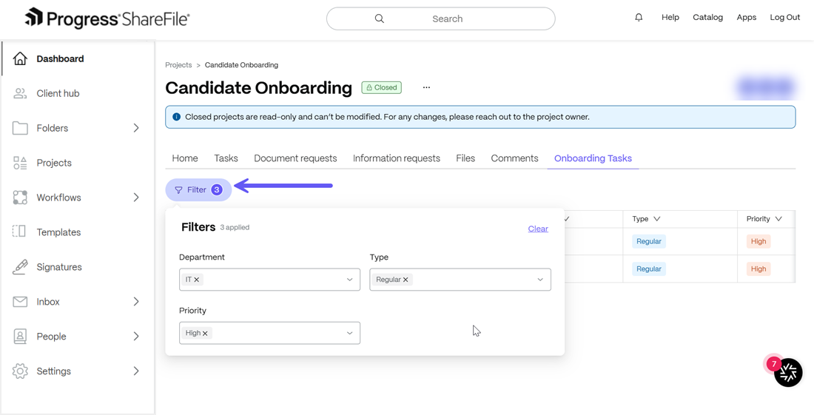Expand the Folders sidebar chevron
The image size is (814, 415).
[136, 128]
